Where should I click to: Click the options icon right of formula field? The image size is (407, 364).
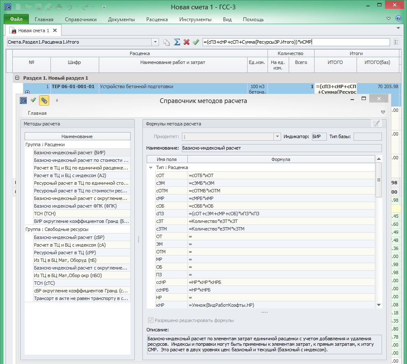coord(396,42)
